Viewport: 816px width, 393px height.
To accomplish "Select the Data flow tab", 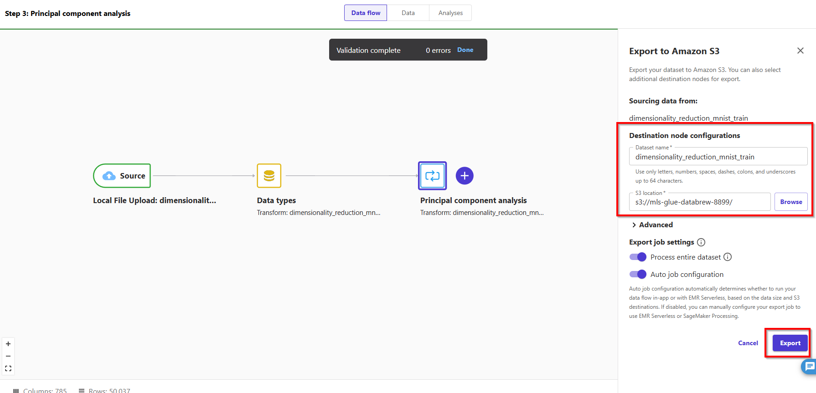I will (x=366, y=13).
